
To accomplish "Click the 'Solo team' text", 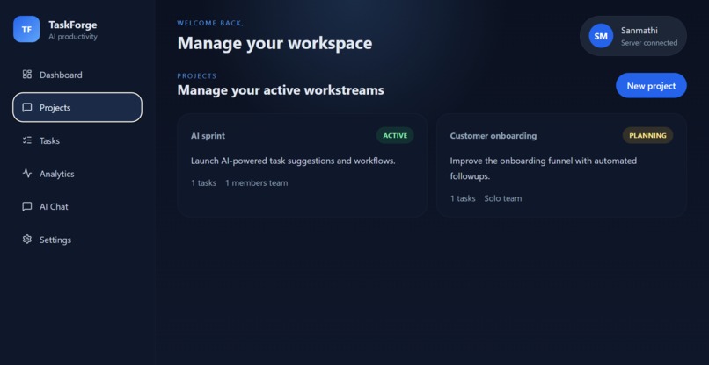I will point(503,198).
